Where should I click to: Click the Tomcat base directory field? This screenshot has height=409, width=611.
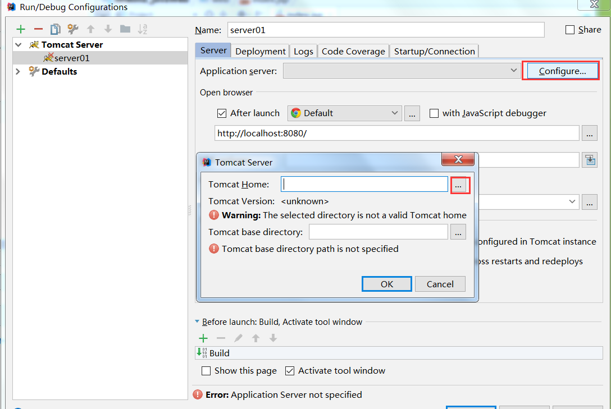(x=379, y=232)
